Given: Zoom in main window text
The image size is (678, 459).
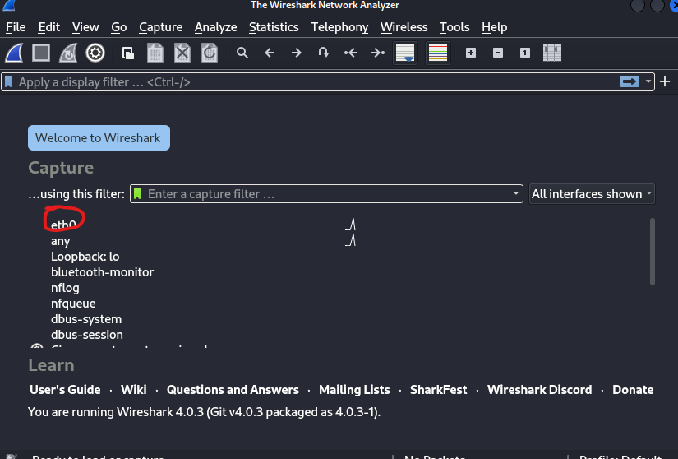Looking at the screenshot, I should click(471, 53).
